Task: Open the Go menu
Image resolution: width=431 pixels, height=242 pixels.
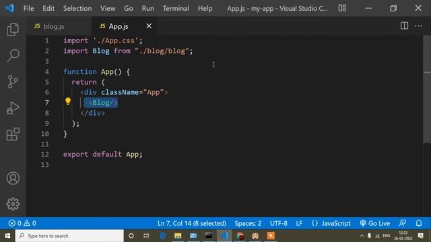Action: 129,8
